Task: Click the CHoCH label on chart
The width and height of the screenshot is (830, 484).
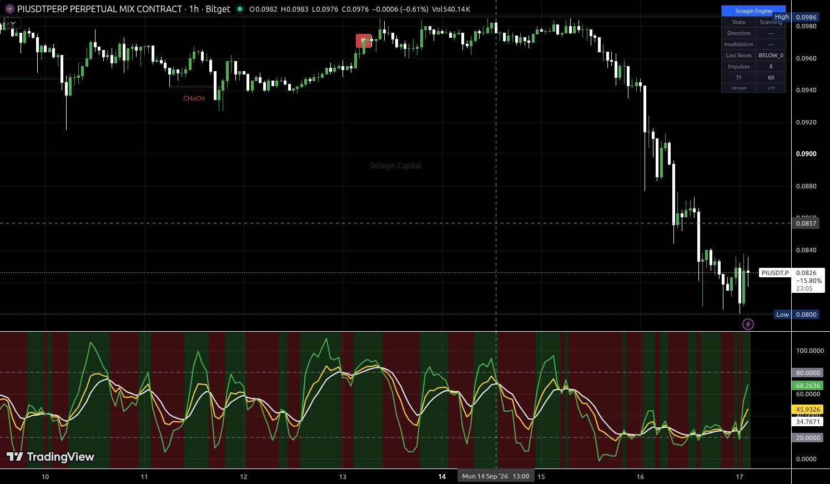Action: [194, 98]
